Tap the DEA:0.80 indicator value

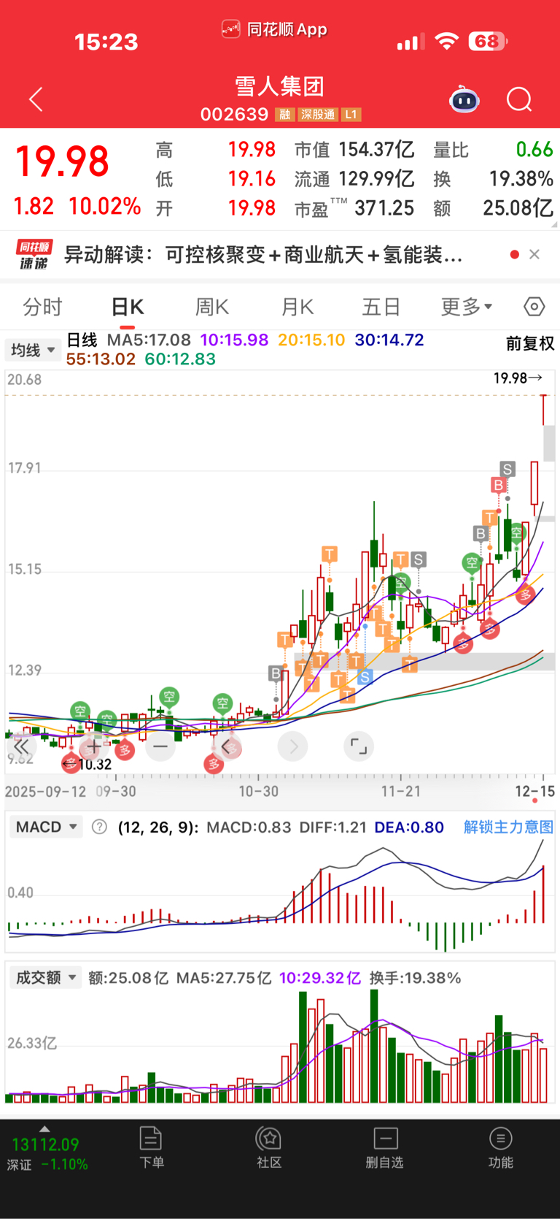coord(409,827)
